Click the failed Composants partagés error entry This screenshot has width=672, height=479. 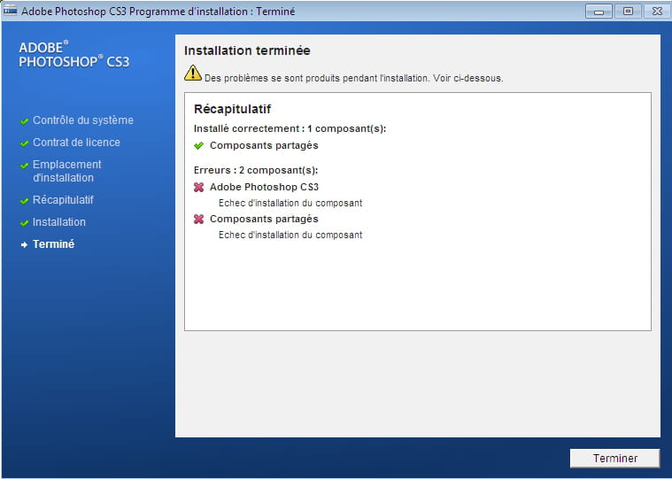pyautogui.click(x=264, y=219)
